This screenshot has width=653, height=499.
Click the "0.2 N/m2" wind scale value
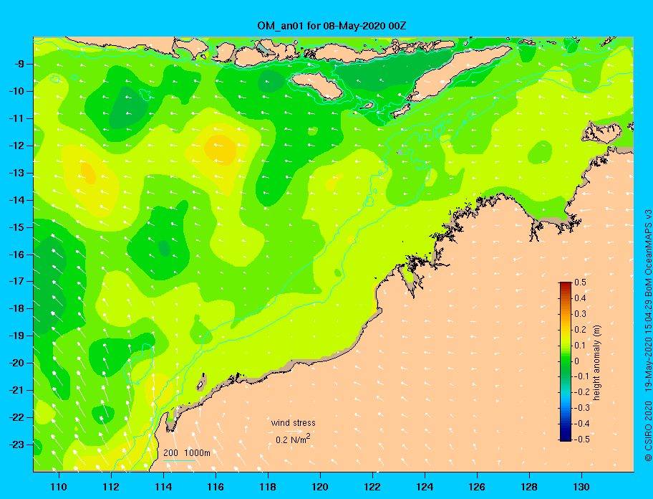tap(293, 439)
